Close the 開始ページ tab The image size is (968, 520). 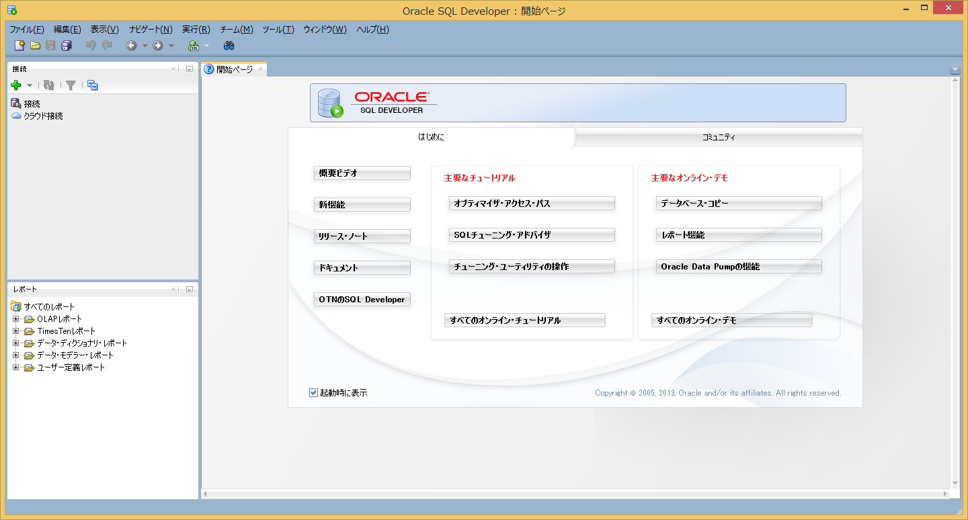click(261, 69)
